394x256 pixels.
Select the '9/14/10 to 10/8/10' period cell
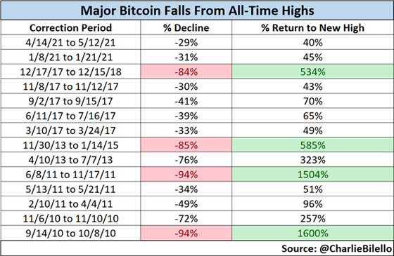tap(70, 233)
